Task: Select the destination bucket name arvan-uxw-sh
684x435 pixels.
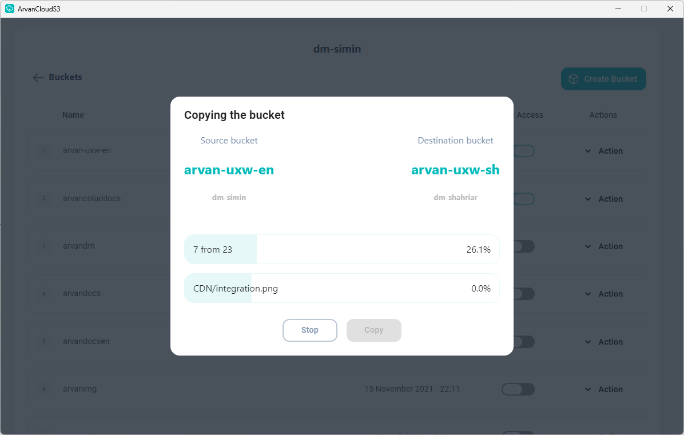Action: click(455, 170)
